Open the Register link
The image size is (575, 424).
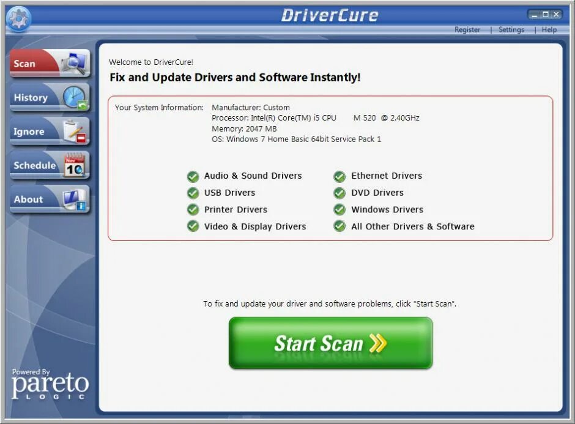[x=467, y=30]
